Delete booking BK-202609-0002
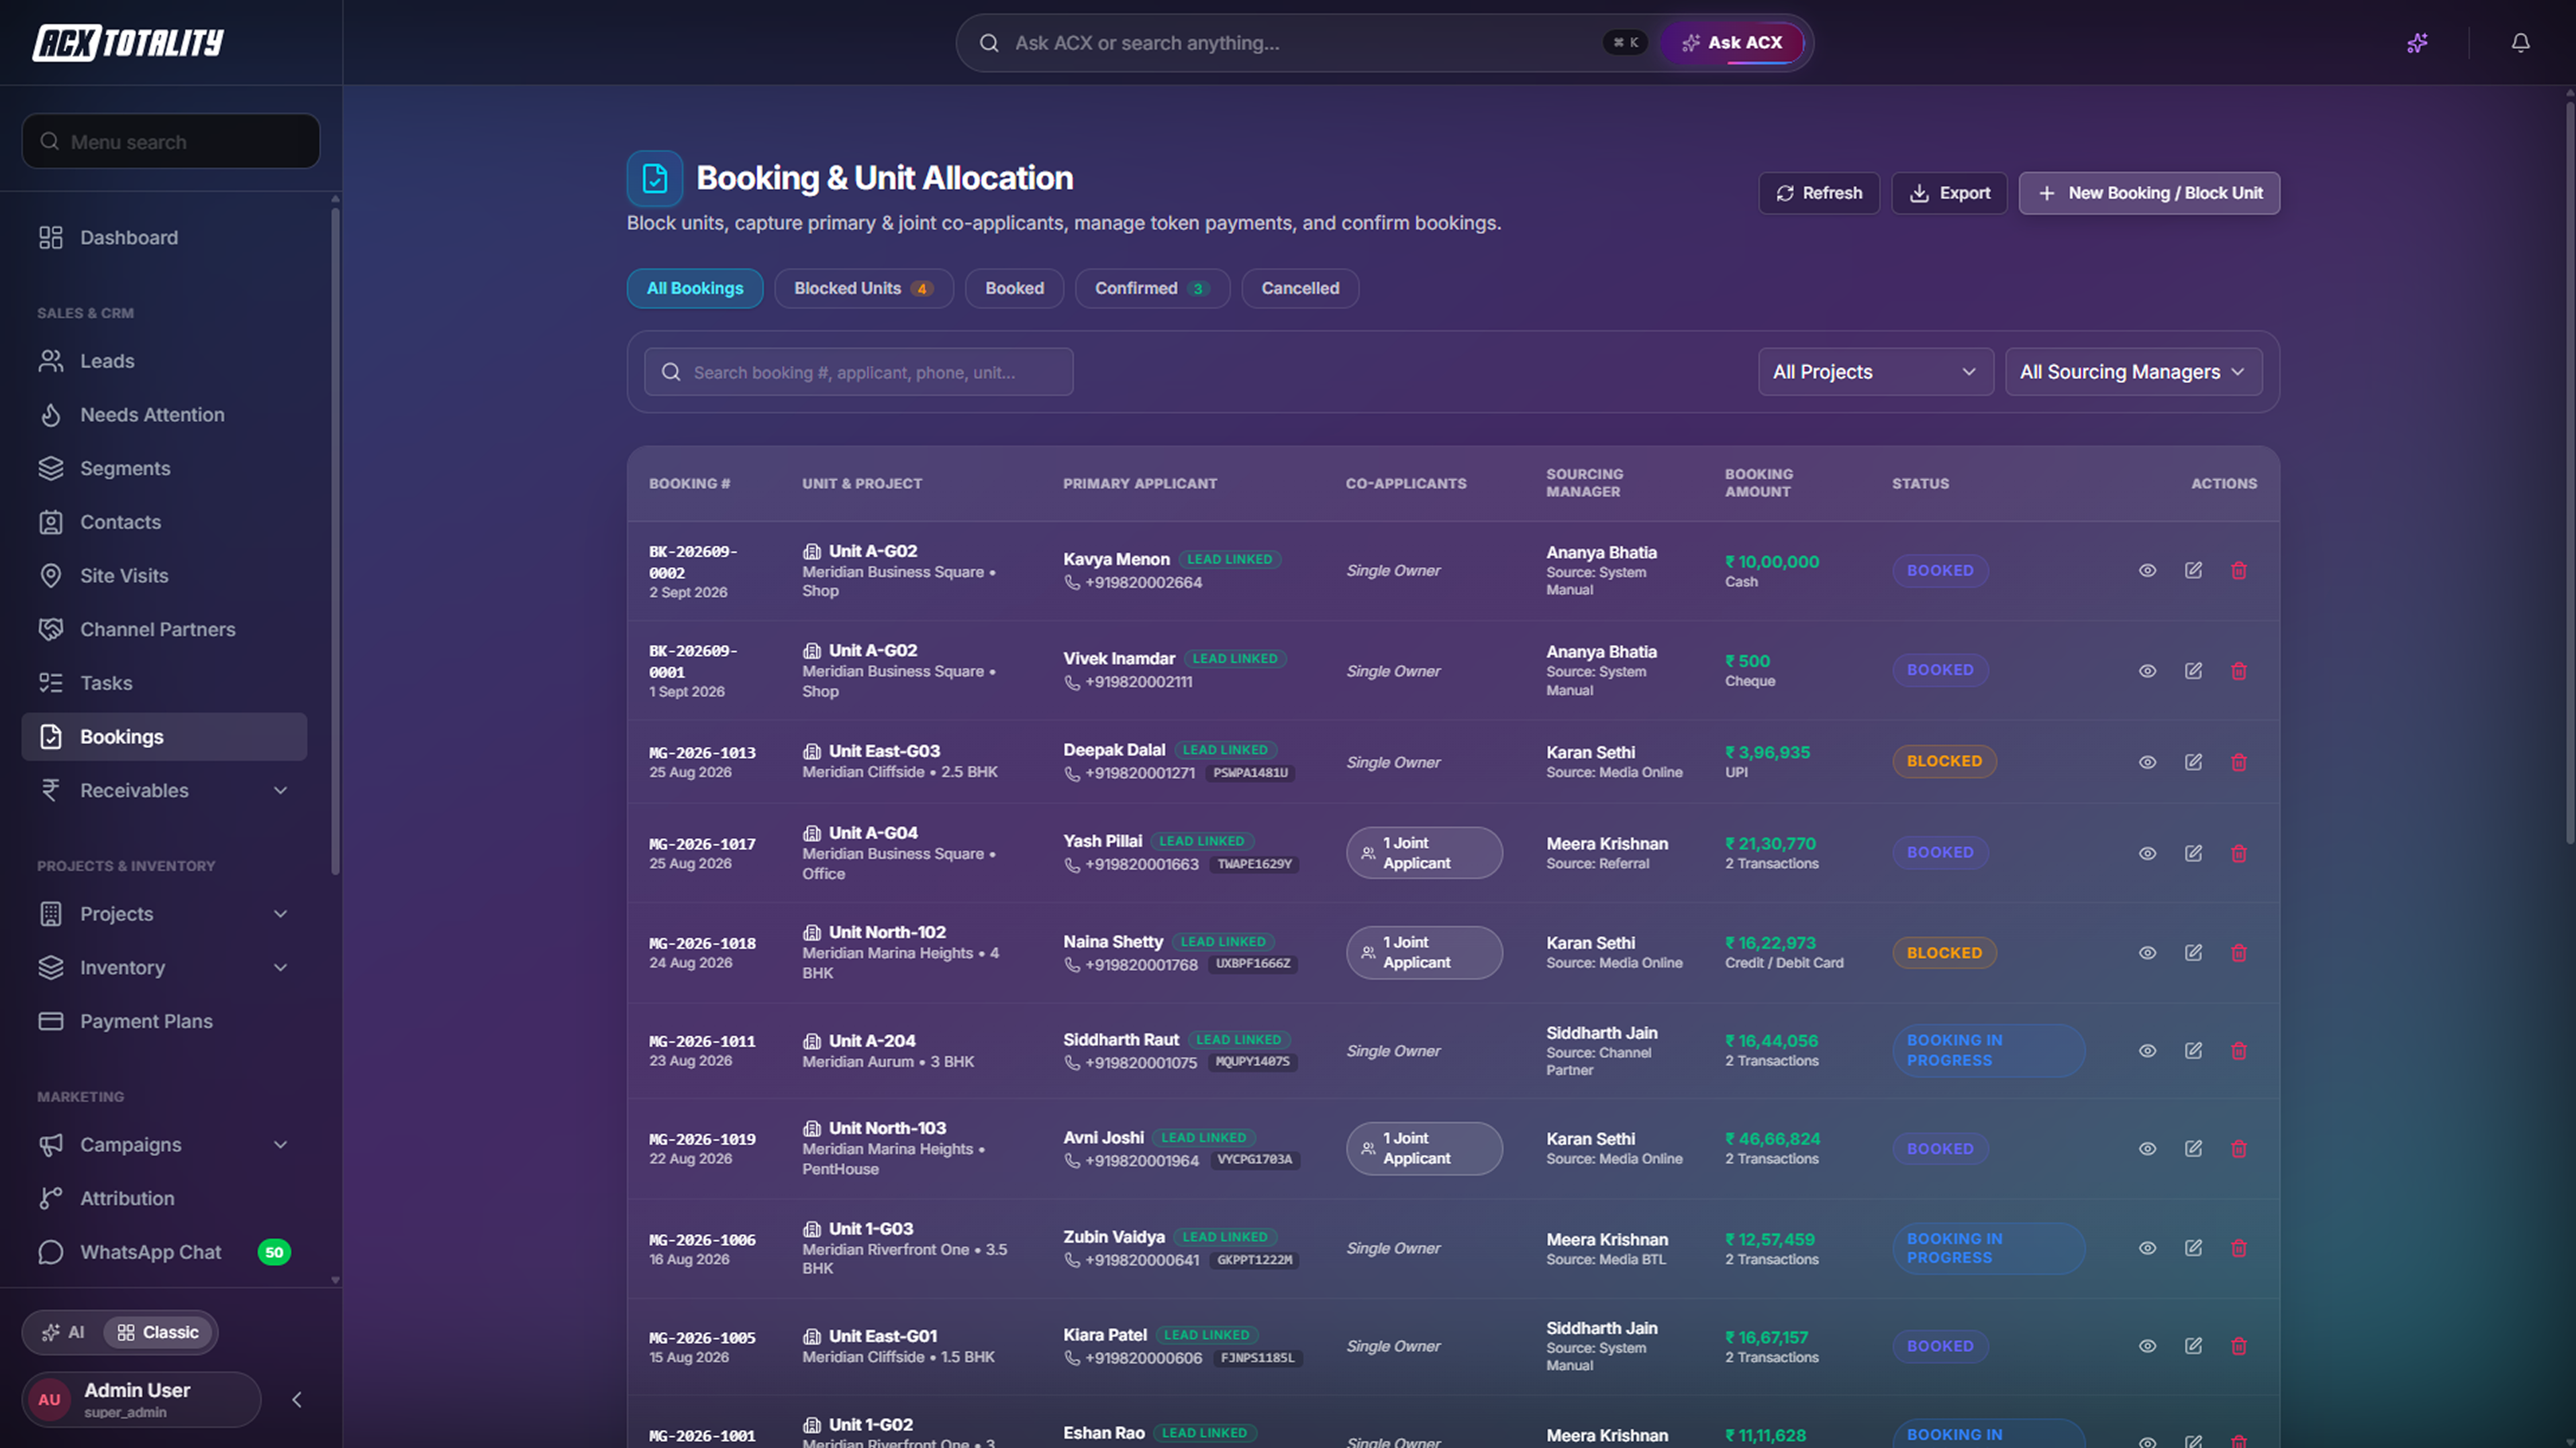Viewport: 2576px width, 1448px height. click(x=2239, y=570)
